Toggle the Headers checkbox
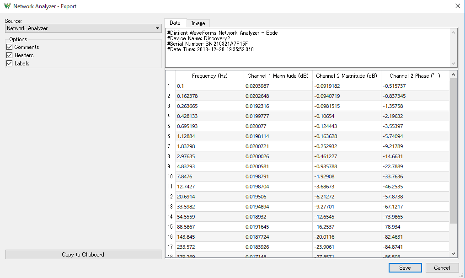The height and width of the screenshot is (278, 465). [10, 55]
